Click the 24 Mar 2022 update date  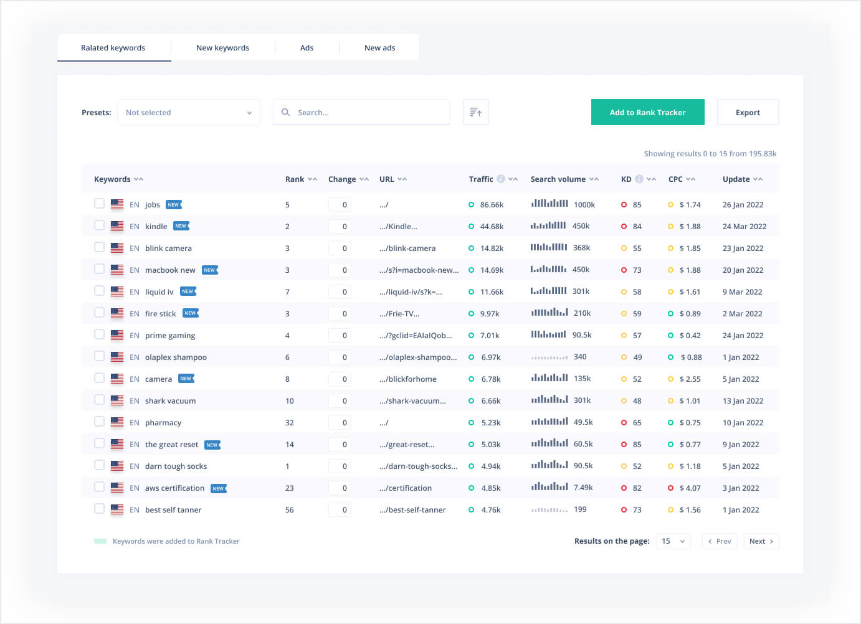pos(744,226)
